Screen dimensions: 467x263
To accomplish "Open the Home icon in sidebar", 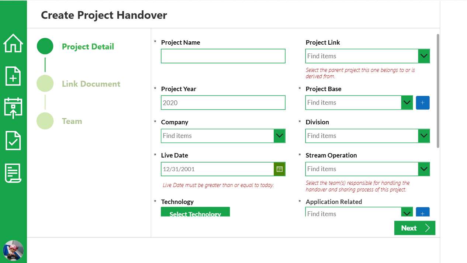I will (13, 43).
